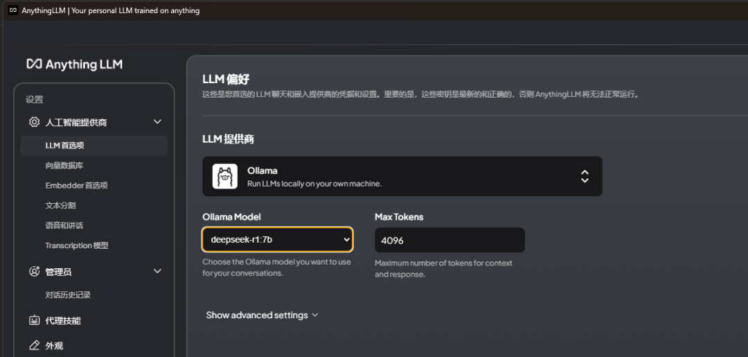Click the robot icon beside 代理技能
Viewport: 748px width, 357px height.
point(35,320)
